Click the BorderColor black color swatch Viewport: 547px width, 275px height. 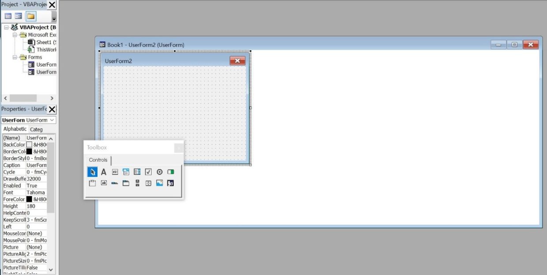click(x=29, y=151)
